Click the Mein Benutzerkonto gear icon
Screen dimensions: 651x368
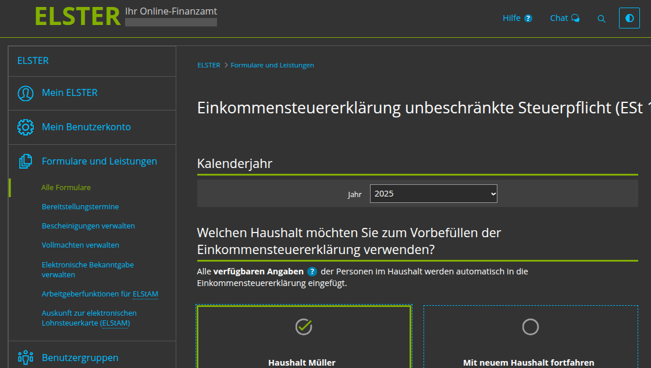(26, 127)
